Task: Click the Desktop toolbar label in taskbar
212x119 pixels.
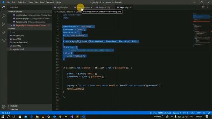Action: (158, 117)
